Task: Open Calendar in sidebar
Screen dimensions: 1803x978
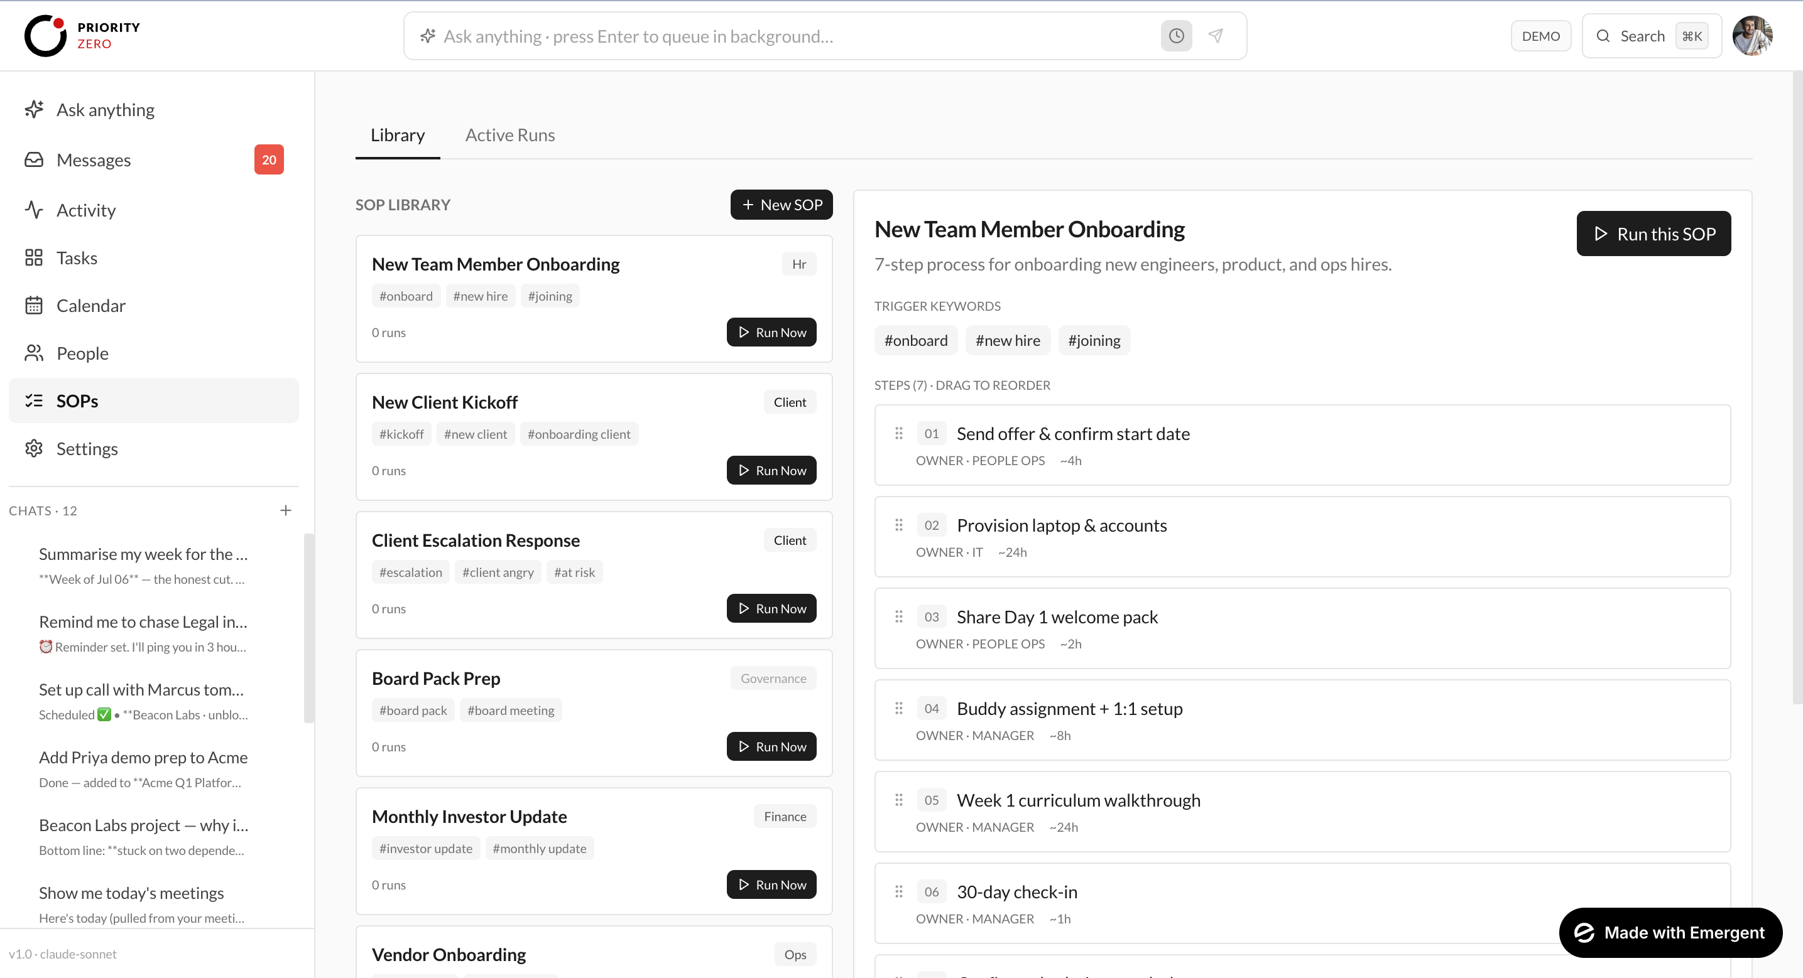Action: click(154, 306)
